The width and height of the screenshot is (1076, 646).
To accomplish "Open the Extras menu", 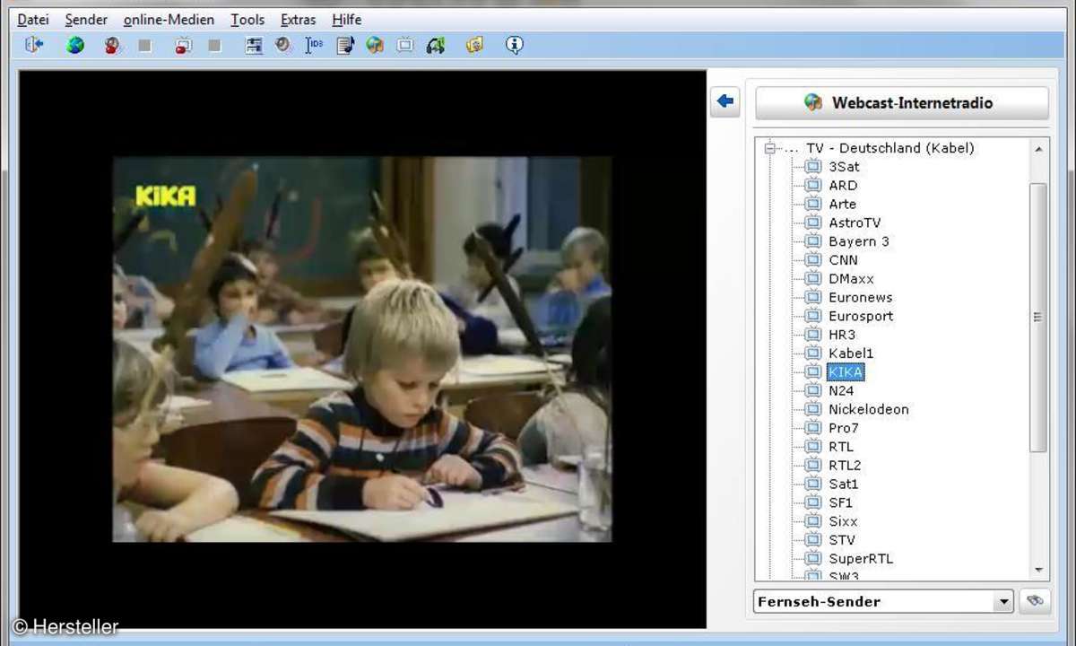I will [x=298, y=19].
